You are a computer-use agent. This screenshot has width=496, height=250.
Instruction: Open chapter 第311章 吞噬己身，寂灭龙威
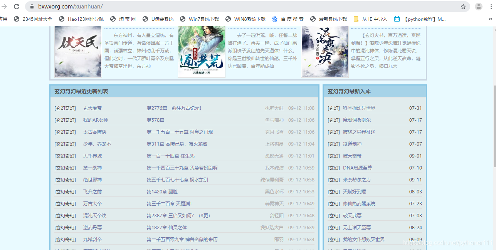(177, 144)
